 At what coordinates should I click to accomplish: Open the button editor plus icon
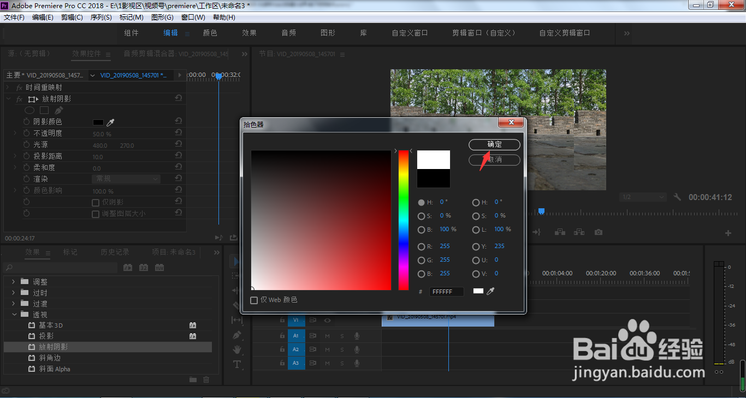728,233
